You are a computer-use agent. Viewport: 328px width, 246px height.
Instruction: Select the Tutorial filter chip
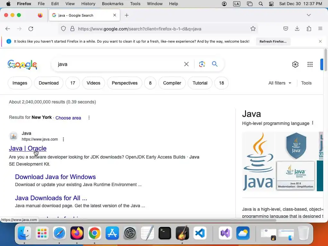200,83
